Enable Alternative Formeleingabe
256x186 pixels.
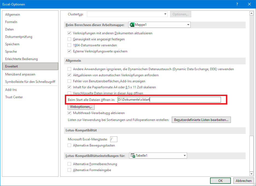click(69, 170)
